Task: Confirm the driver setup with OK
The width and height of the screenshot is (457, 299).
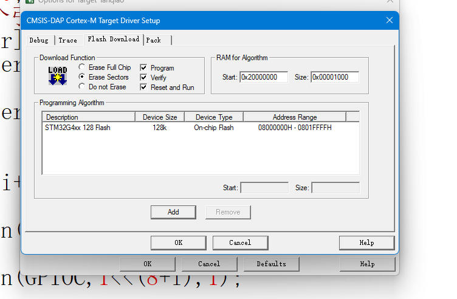Action: (179, 242)
